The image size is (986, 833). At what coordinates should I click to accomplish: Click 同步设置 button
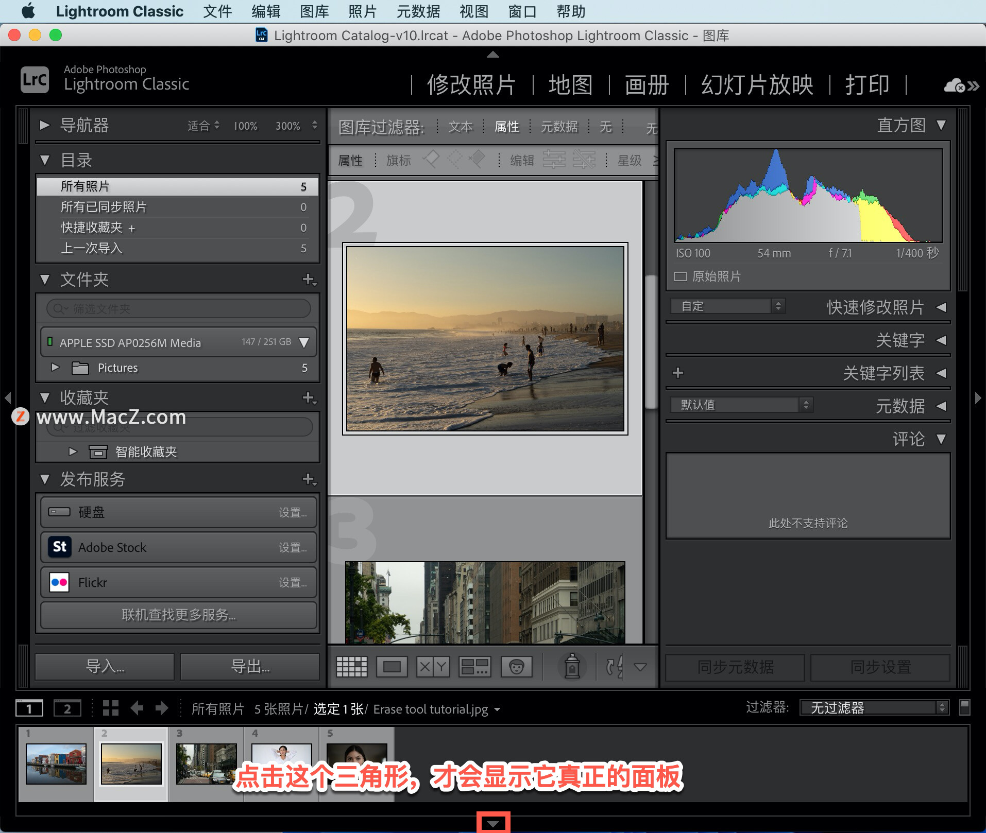click(x=880, y=667)
